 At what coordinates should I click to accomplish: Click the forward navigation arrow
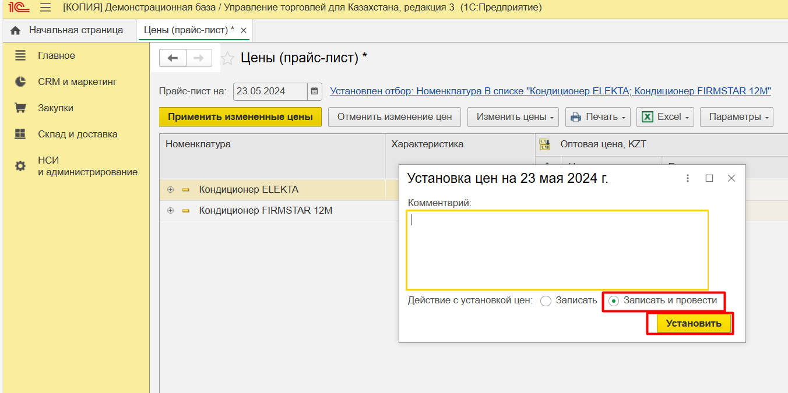click(x=199, y=58)
